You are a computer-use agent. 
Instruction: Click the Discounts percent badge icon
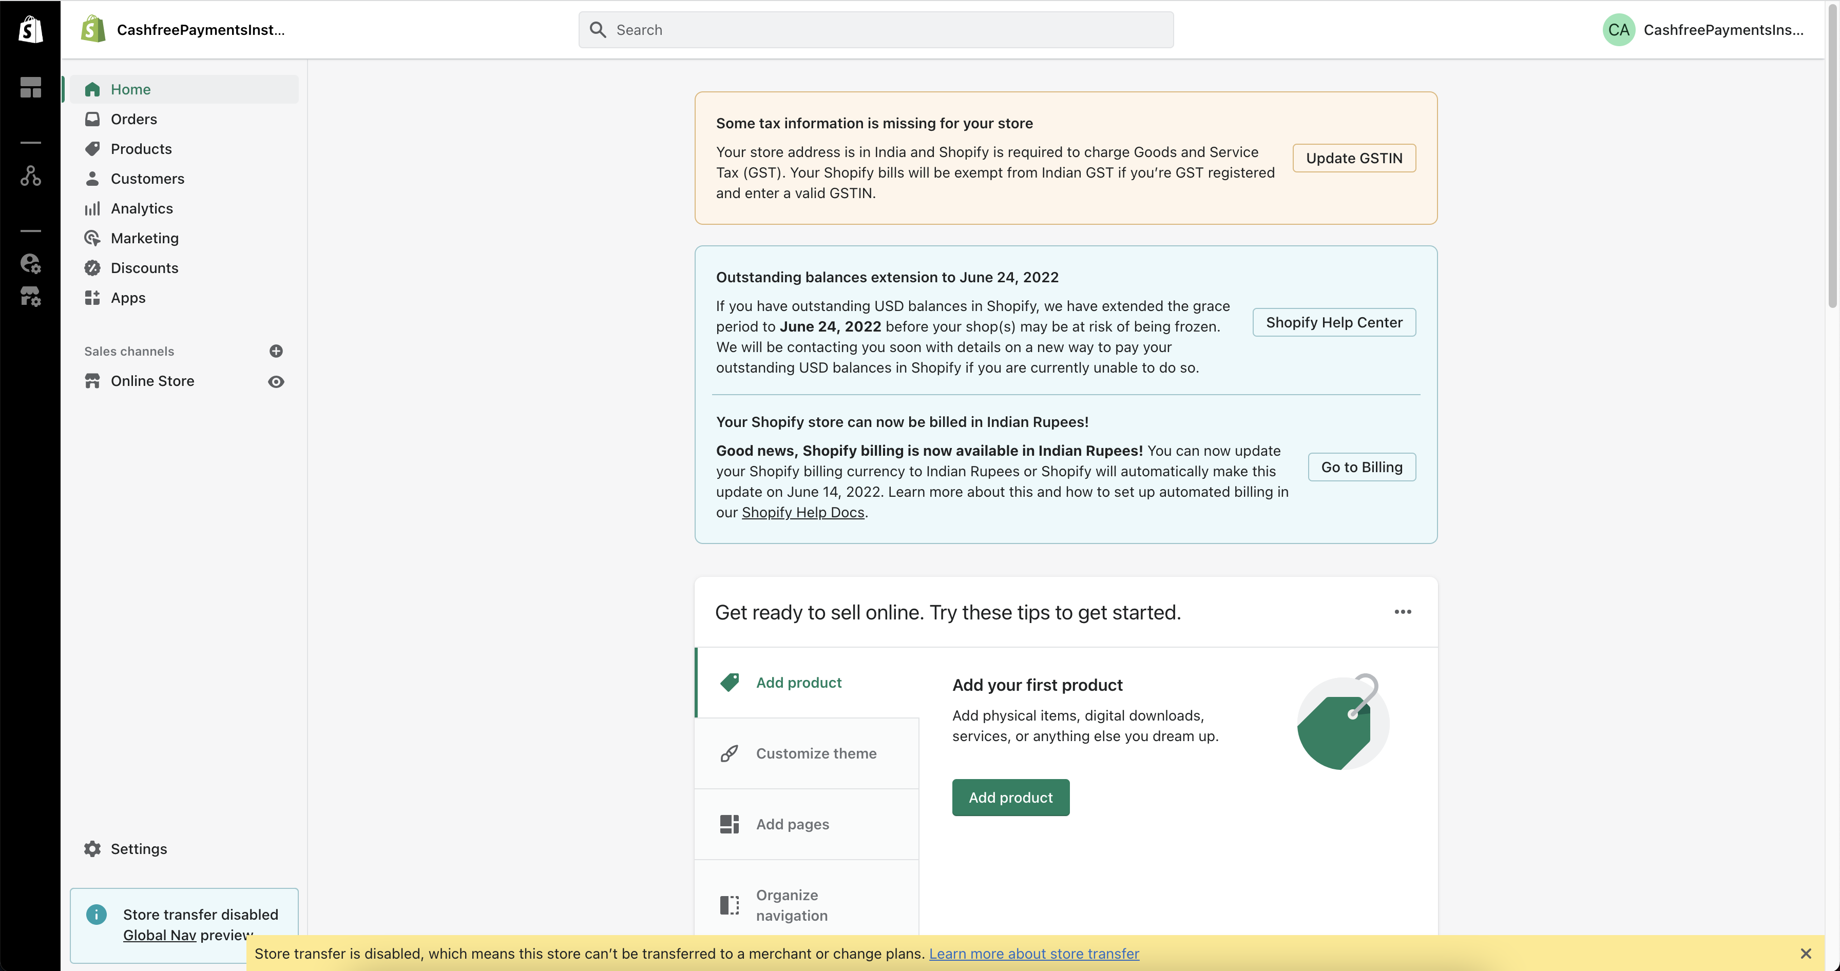coord(92,268)
